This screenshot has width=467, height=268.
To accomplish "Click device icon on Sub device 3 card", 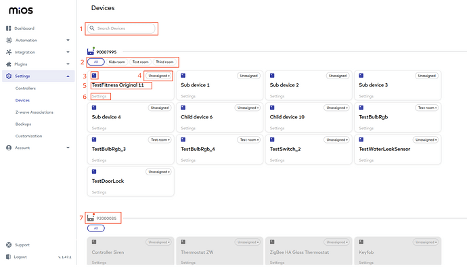I will (x=361, y=76).
